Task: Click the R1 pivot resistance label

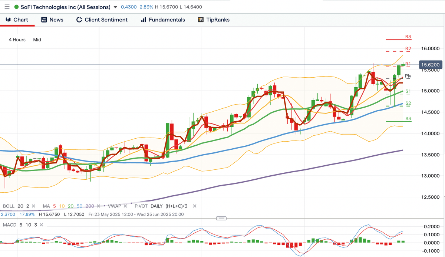Action: (x=408, y=64)
